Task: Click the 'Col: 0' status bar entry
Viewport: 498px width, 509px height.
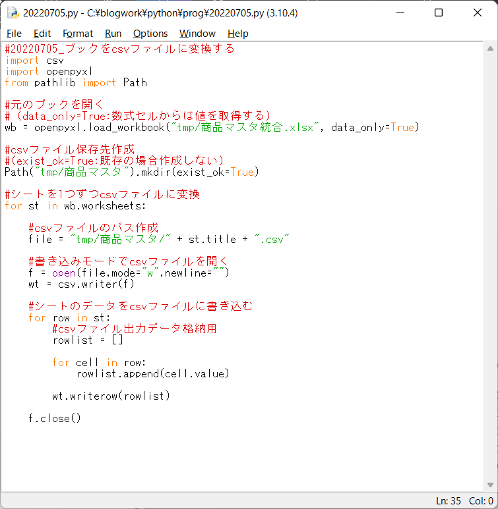Action: pyautogui.click(x=481, y=501)
